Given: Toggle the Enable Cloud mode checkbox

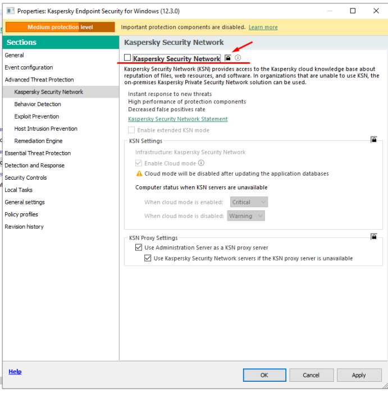Looking at the screenshot, I should coord(139,163).
